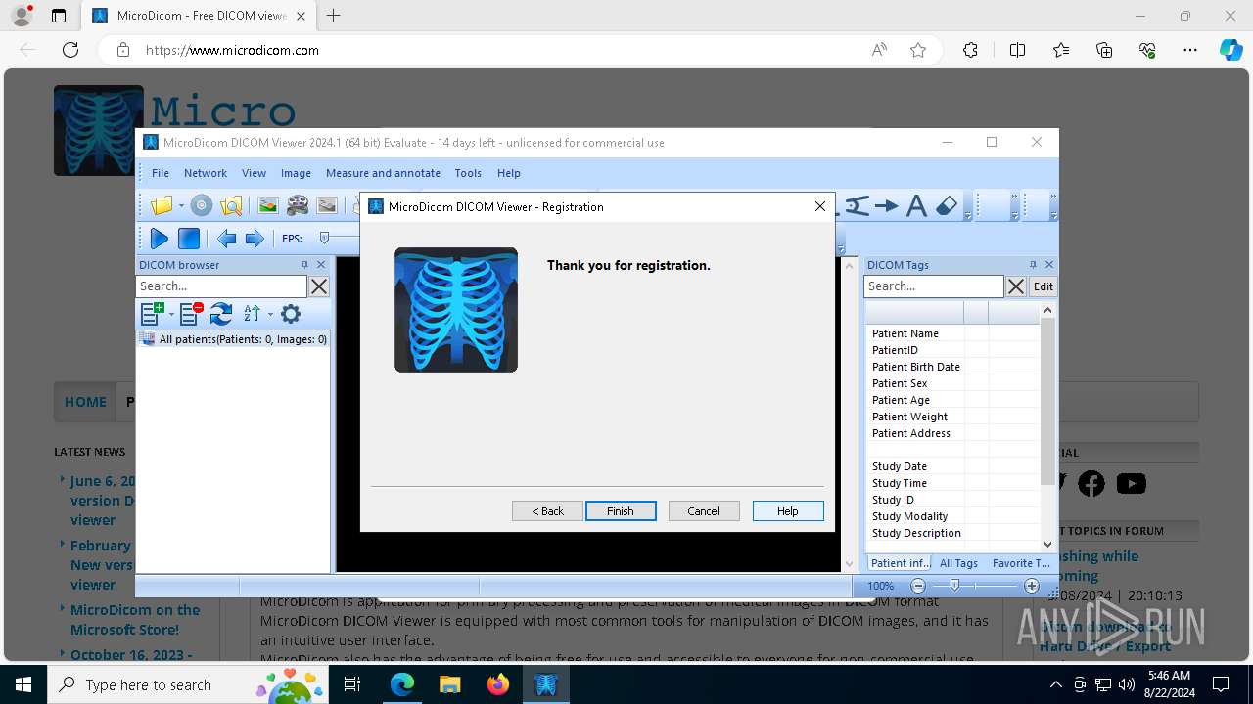The image size is (1253, 704).
Task: Switch to the All Tags tab
Action: [958, 563]
